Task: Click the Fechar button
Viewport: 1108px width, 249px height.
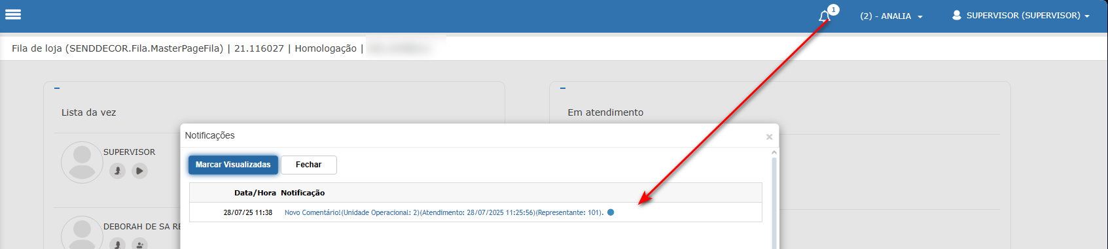Action: 309,165
